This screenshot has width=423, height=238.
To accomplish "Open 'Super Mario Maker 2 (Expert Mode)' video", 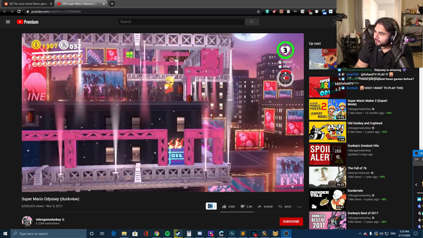I will (x=367, y=102).
